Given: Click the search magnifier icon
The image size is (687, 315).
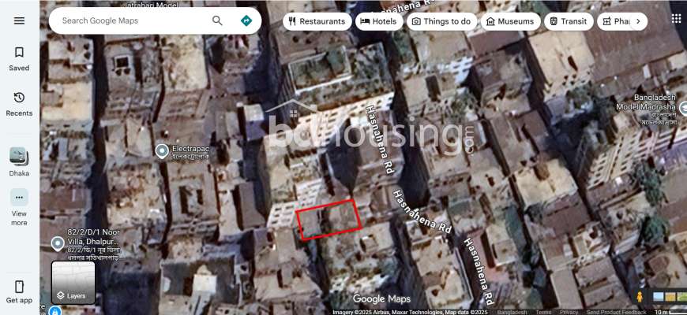Looking at the screenshot, I should (217, 20).
